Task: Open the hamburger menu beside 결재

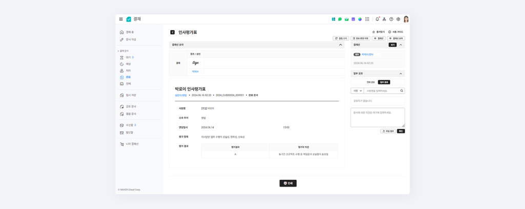Action: (x=121, y=19)
